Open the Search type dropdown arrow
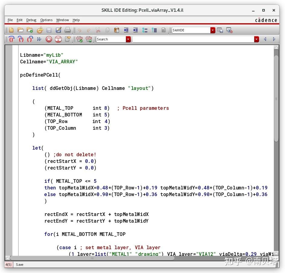Image resolution: width=285 pixels, height=273 pixels. (x=128, y=39)
